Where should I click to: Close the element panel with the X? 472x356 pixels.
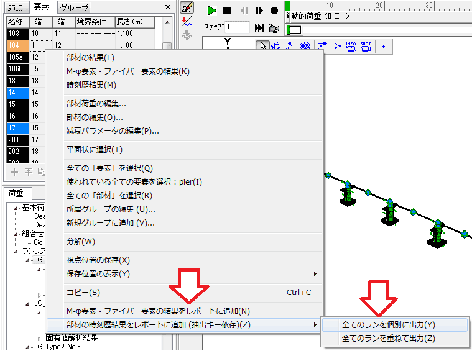pos(168,7)
